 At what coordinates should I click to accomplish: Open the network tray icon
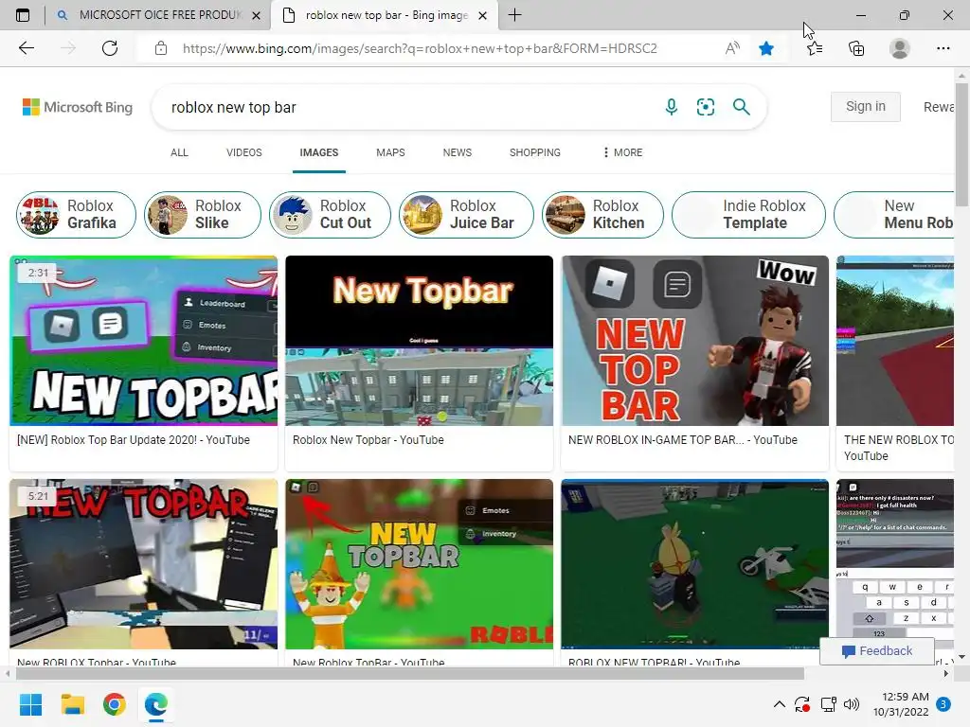coord(828,704)
